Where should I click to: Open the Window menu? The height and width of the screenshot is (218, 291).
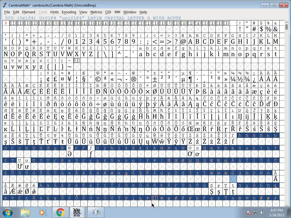pos(130,12)
